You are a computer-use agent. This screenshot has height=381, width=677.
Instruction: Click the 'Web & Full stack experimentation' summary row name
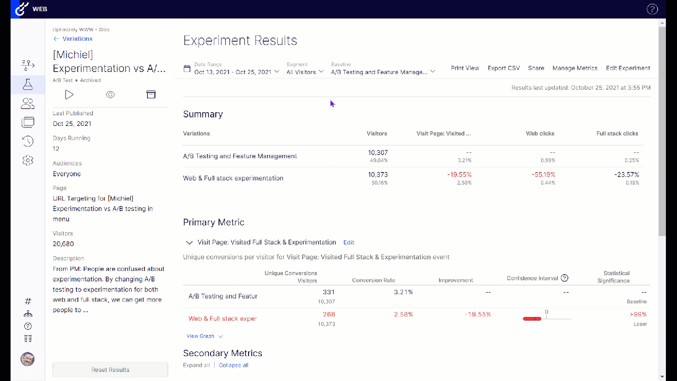233,178
